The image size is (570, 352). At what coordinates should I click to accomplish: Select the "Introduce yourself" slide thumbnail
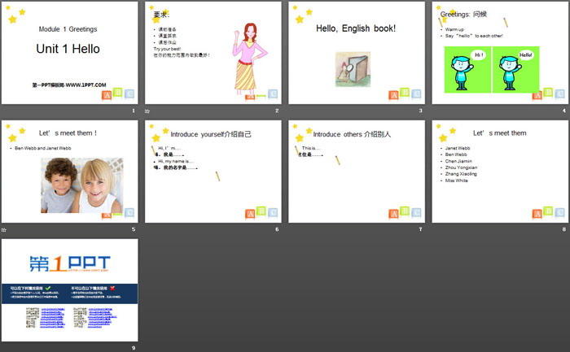click(x=213, y=172)
